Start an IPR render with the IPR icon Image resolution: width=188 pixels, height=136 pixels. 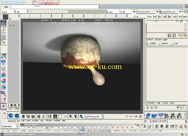coord(39,116)
